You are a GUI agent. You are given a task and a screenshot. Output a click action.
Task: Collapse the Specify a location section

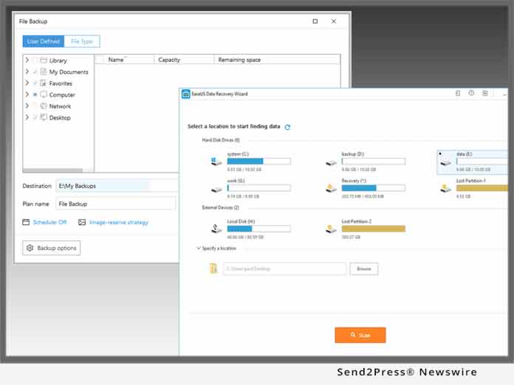199,249
